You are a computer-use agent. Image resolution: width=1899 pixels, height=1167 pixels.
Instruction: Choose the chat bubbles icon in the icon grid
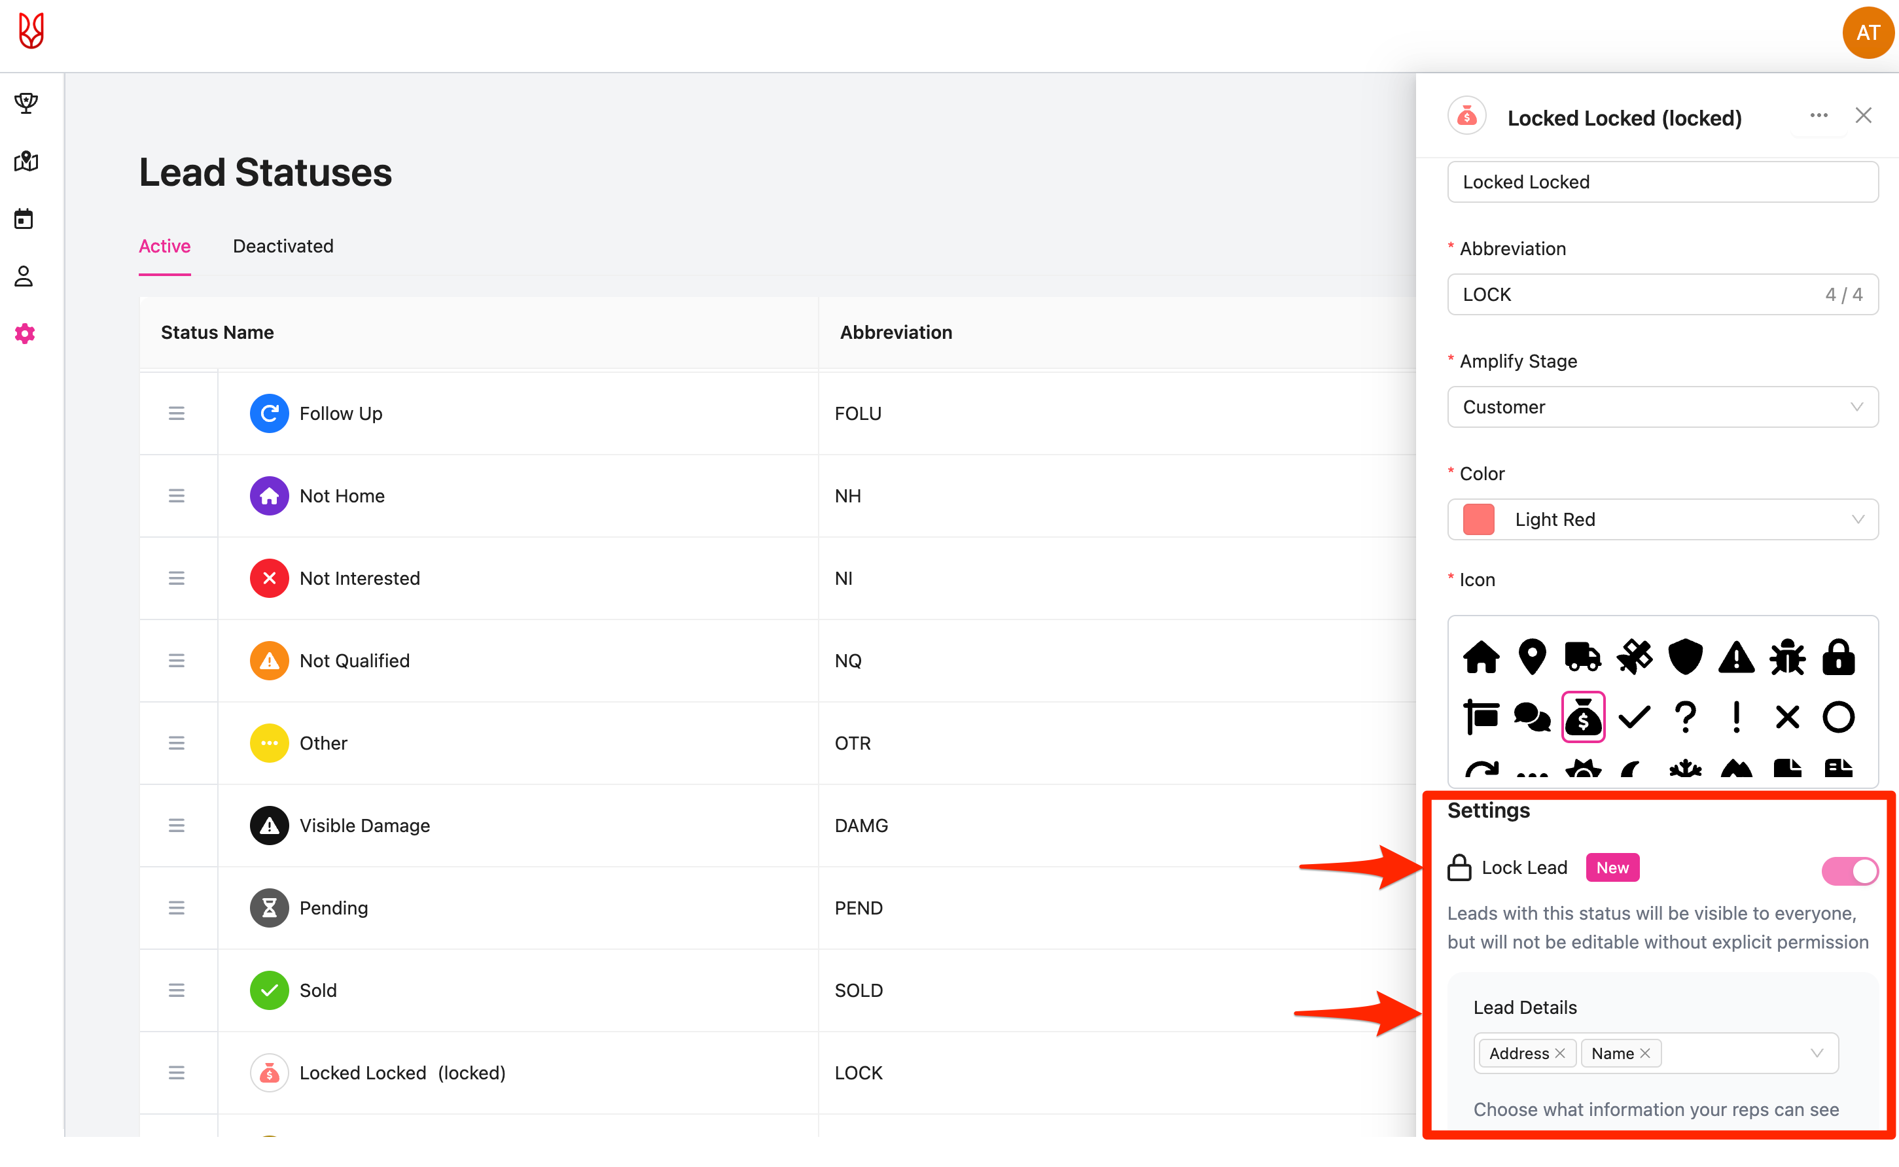tap(1533, 717)
